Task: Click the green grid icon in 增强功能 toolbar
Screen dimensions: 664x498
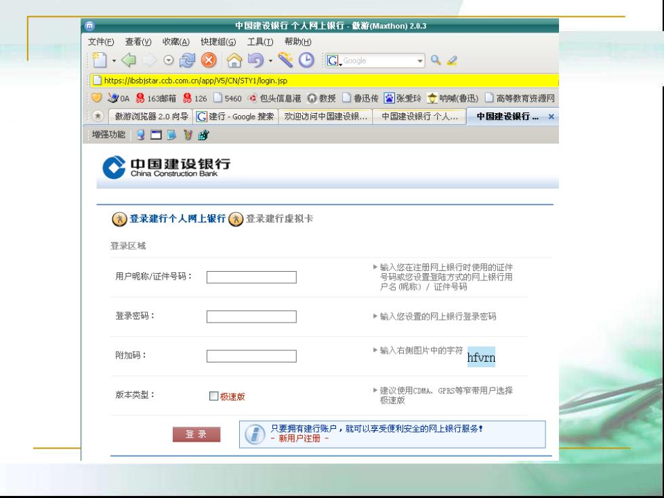Action: click(203, 135)
